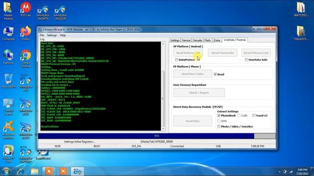The image size is (314, 176).
Task: Click the Read Pattern button
Action: pos(188,53)
